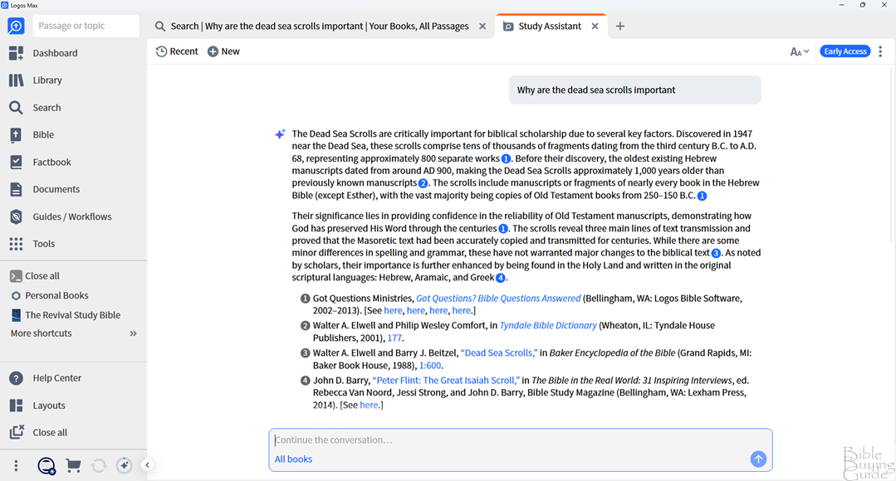Collapse the sidebar with chevron arrow

click(x=147, y=465)
